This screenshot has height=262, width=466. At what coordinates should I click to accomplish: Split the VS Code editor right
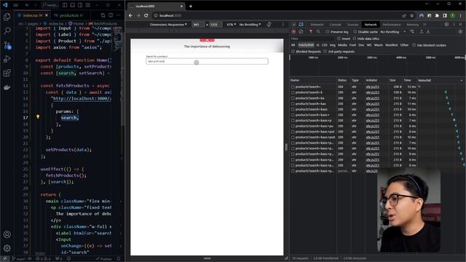[111, 15]
